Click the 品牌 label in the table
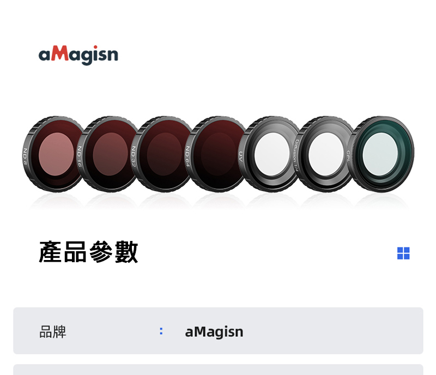Image resolution: width=436 pixels, height=375 pixels. (53, 331)
